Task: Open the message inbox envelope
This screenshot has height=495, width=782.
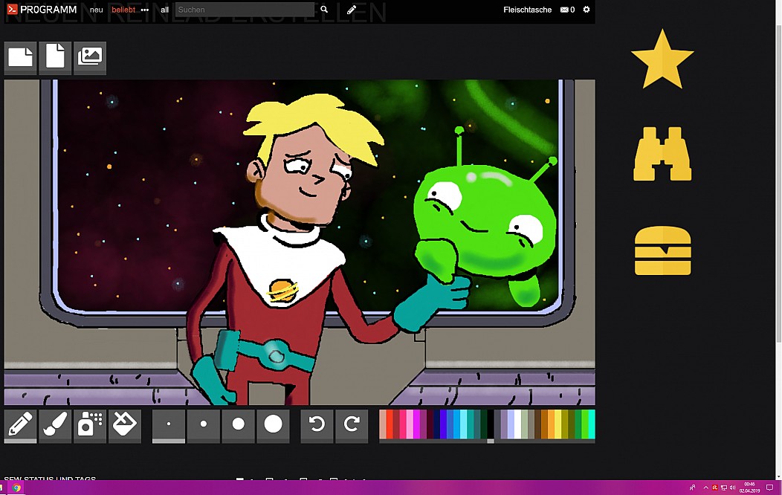Action: pos(568,10)
